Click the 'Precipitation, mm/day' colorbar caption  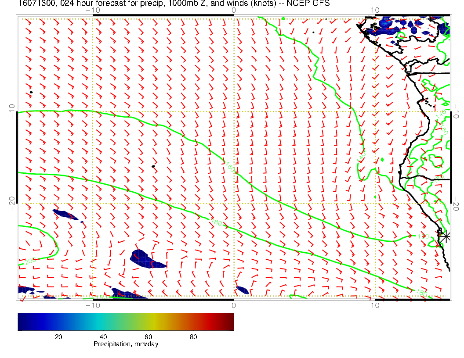pos(126,344)
